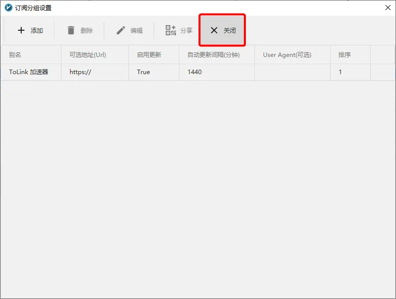396x299 pixels.
Task: Click the QR code share icon
Action: pos(171,30)
